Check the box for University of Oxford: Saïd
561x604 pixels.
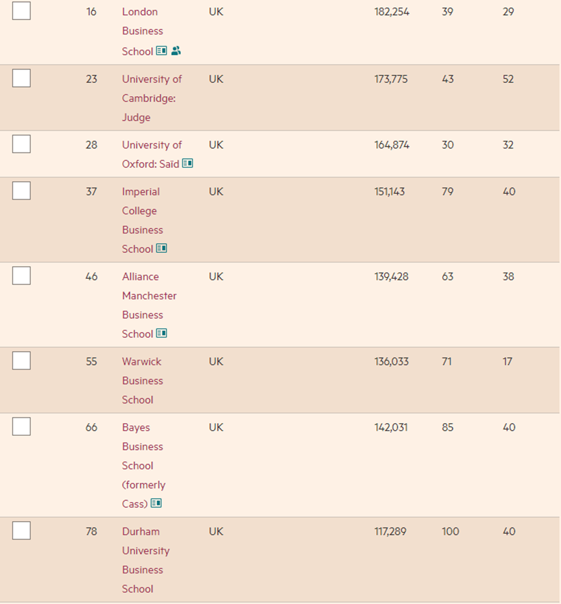(x=21, y=144)
